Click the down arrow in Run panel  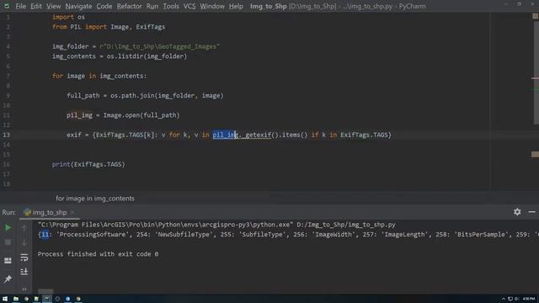(x=24, y=242)
